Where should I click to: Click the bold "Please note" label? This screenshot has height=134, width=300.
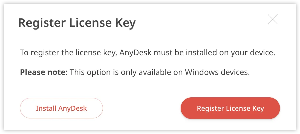pyautogui.click(x=43, y=73)
